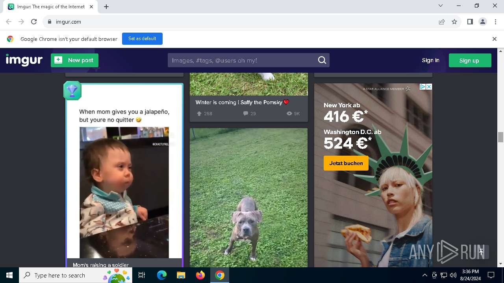This screenshot has width=504, height=283.
Task: Open Chrome side panel
Action: click(x=470, y=22)
